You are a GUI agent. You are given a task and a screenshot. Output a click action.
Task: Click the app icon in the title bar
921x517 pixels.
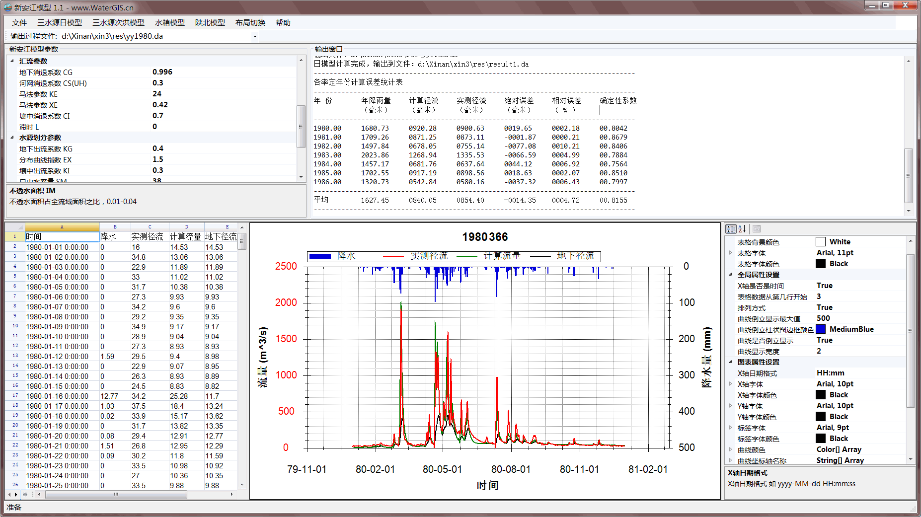(x=8, y=7)
